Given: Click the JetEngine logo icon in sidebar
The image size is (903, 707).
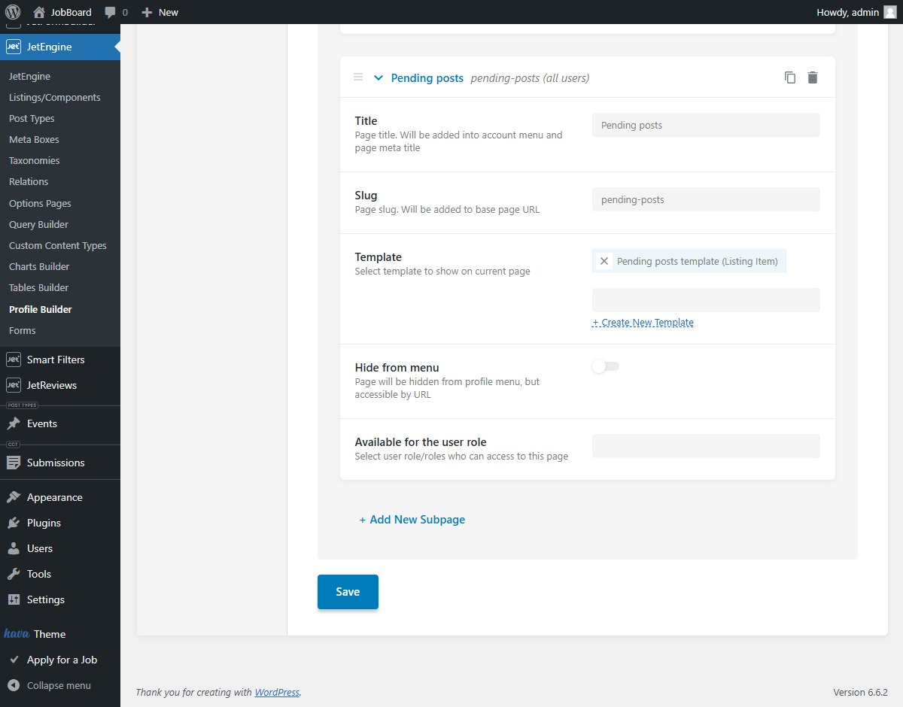Looking at the screenshot, I should [13, 47].
